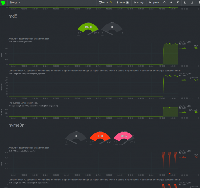This screenshot has width=200, height=188.
Task: Click the Update menu item
Action: pyautogui.click(x=154, y=3)
